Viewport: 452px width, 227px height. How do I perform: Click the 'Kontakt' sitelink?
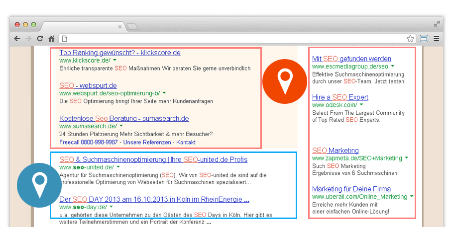(186, 142)
